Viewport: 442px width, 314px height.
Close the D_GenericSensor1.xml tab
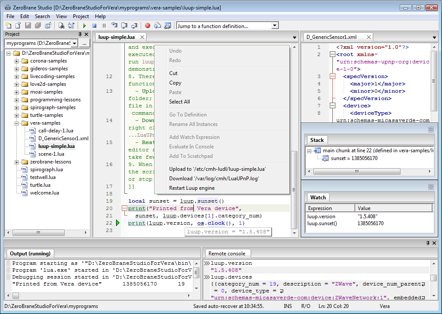tap(369, 37)
